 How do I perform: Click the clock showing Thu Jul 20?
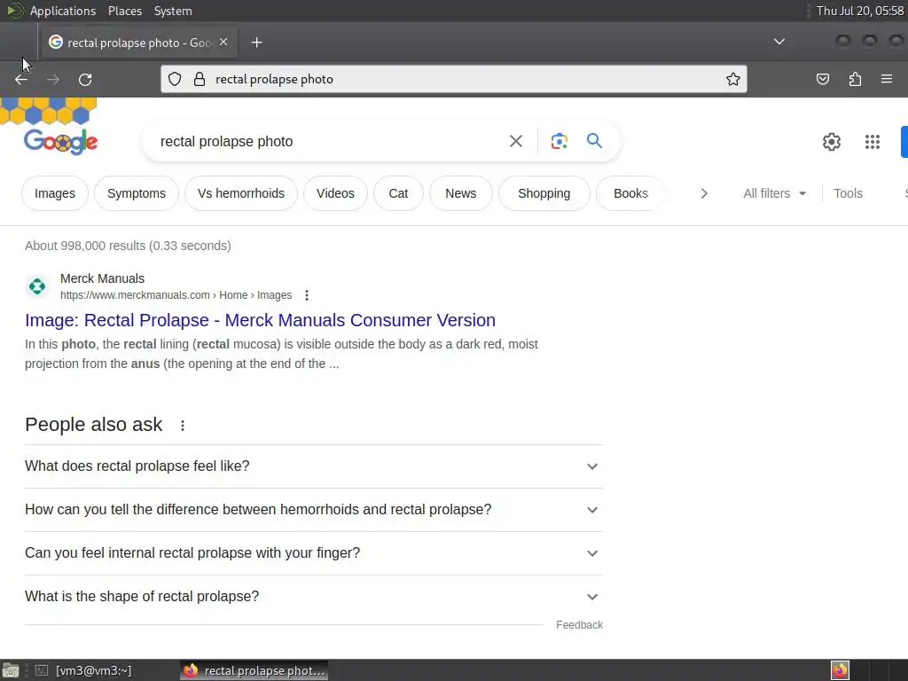pyautogui.click(x=859, y=11)
